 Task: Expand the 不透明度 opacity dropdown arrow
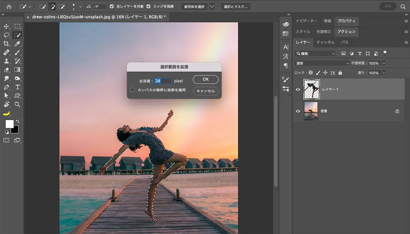384,63
